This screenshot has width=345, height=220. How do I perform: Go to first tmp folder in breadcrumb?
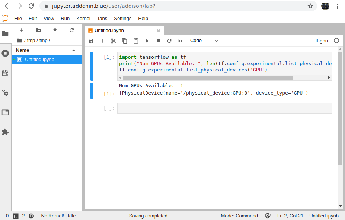(x=31, y=41)
